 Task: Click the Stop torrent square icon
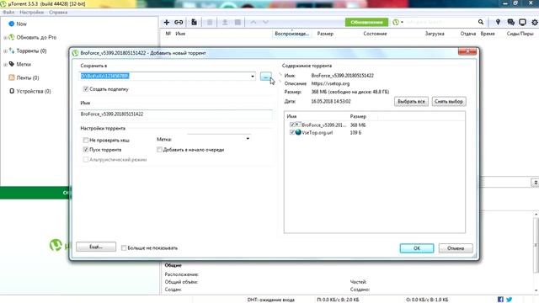(x=237, y=23)
